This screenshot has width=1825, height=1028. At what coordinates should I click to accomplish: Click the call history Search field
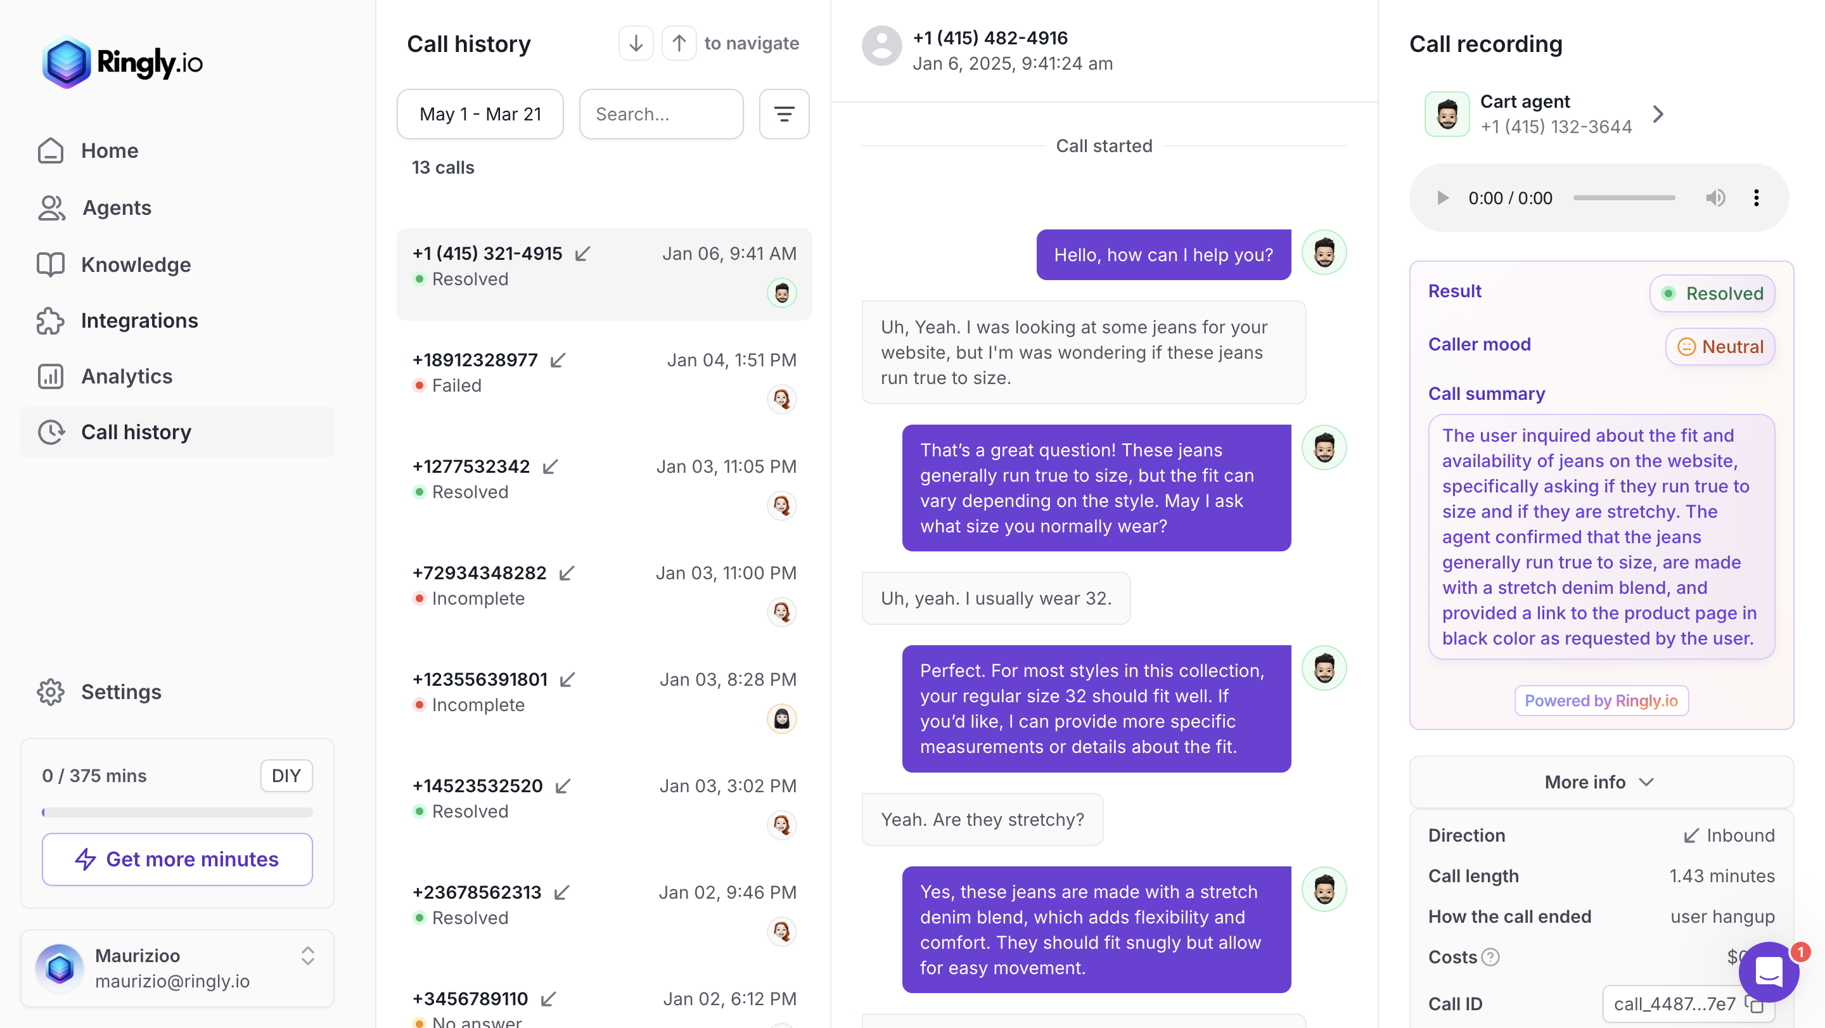point(661,114)
